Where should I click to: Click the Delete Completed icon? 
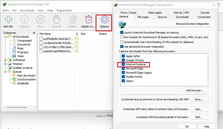tap(89, 19)
